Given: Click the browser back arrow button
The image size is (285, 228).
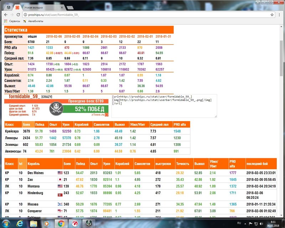Looking at the screenshot, I should pos(4,15).
